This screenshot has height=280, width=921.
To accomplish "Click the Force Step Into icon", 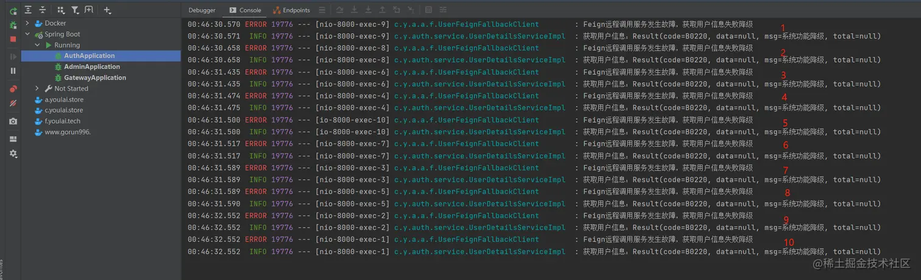I will point(368,10).
